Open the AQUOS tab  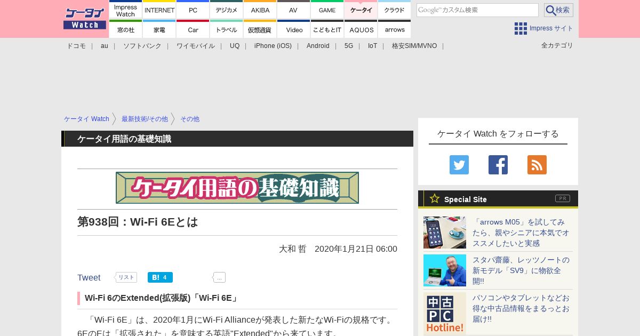tap(361, 29)
